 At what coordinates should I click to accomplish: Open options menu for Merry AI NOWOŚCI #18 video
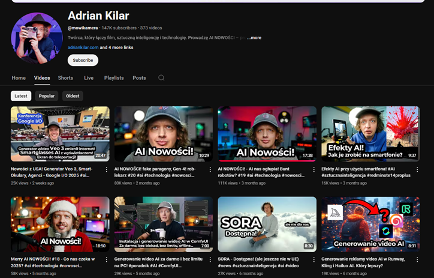pyautogui.click(x=107, y=260)
